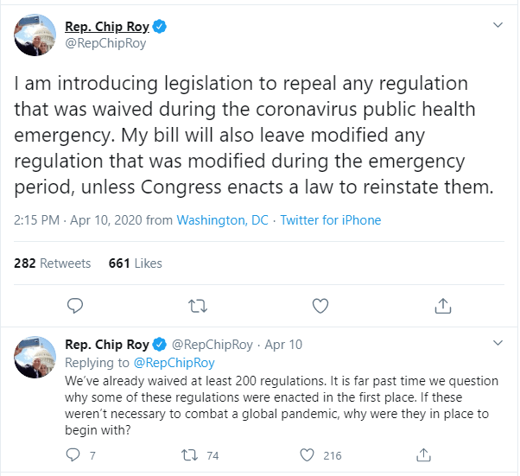Retweet the reply with 74 retweets

(189, 455)
